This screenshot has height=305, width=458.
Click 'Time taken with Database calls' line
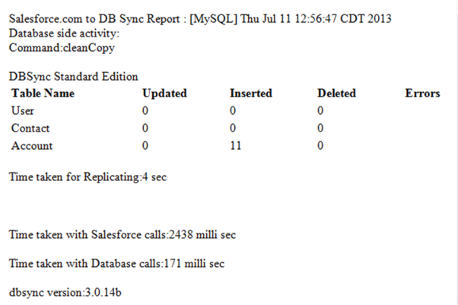(x=116, y=263)
